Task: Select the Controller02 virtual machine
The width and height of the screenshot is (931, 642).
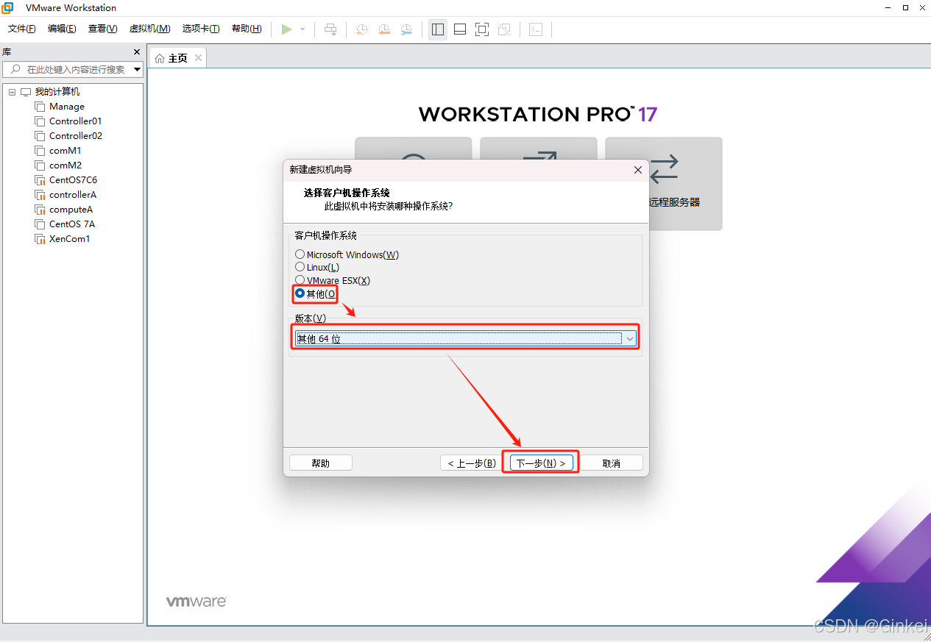Action: tap(76, 136)
